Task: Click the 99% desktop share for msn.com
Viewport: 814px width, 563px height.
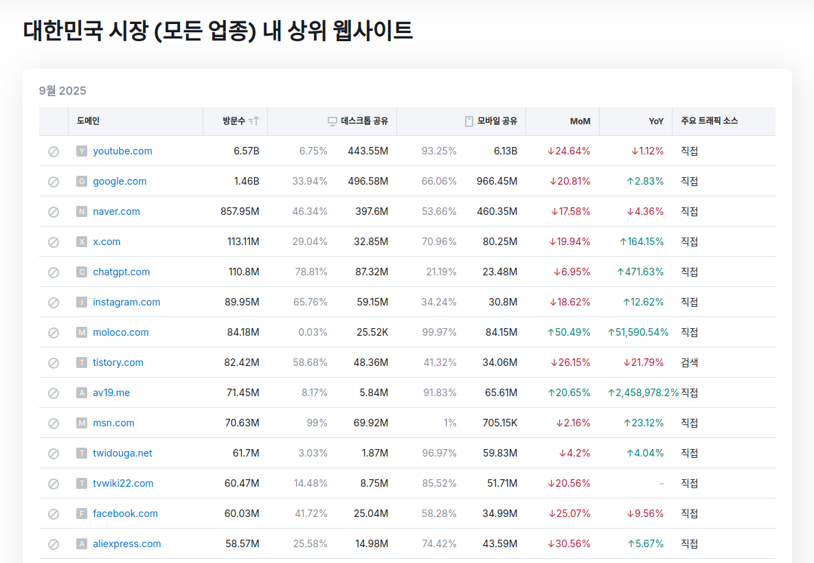Action: click(x=317, y=423)
